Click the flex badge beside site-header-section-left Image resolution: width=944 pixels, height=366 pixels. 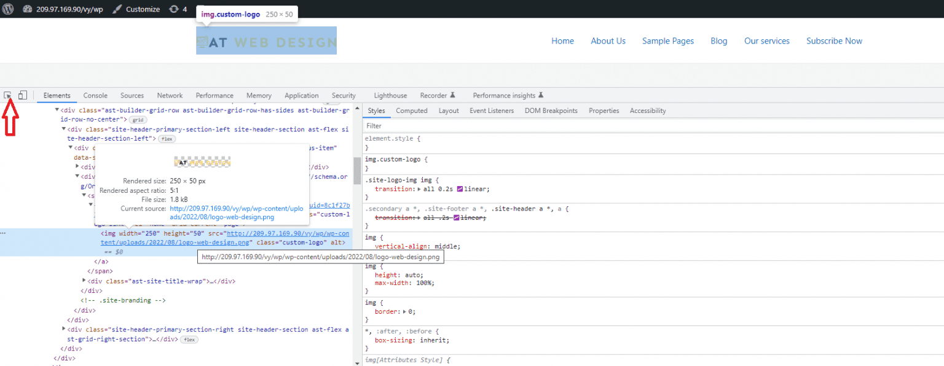click(x=167, y=139)
